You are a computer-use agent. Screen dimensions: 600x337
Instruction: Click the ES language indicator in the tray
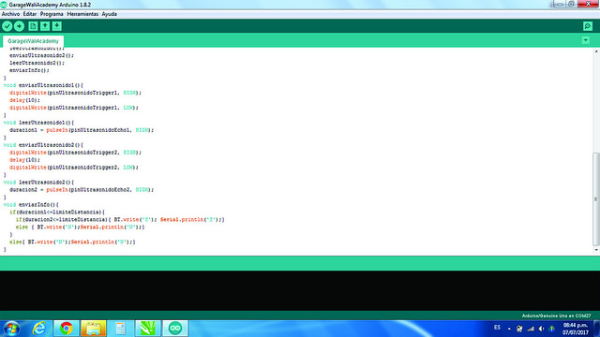497,328
